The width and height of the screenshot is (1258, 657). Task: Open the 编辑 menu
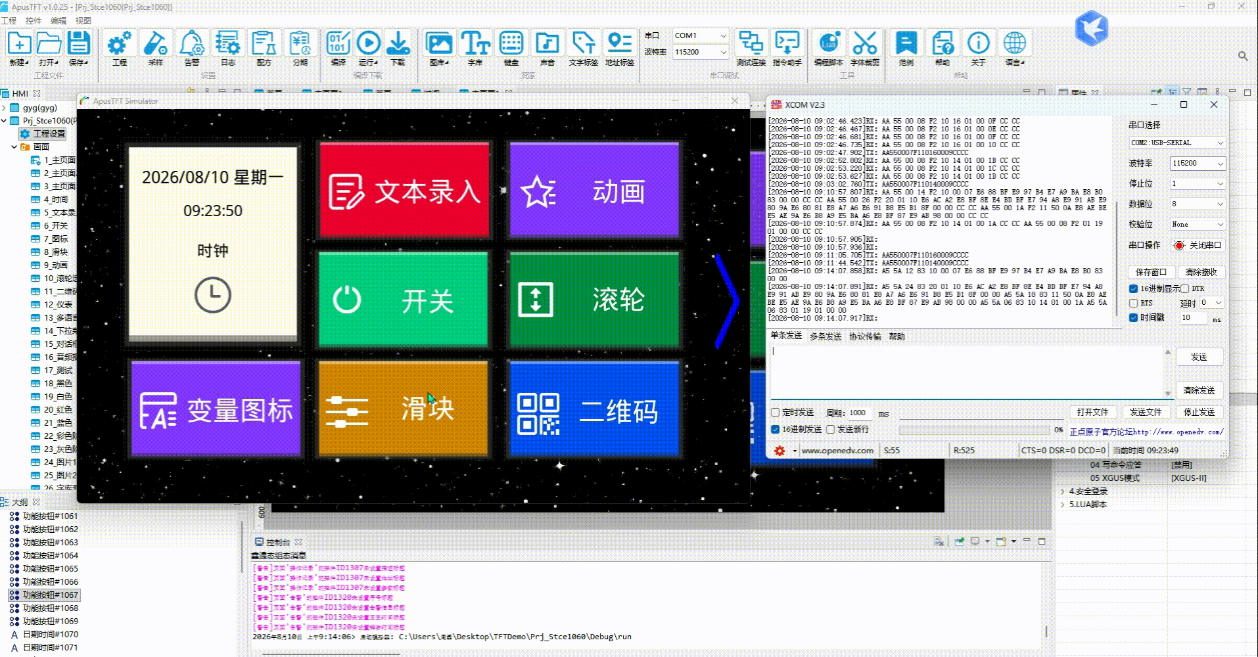click(58, 20)
